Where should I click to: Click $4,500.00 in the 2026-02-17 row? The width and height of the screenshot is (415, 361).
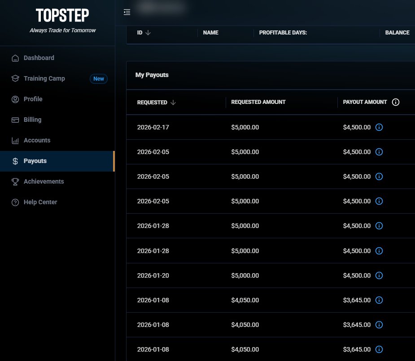[x=357, y=127]
